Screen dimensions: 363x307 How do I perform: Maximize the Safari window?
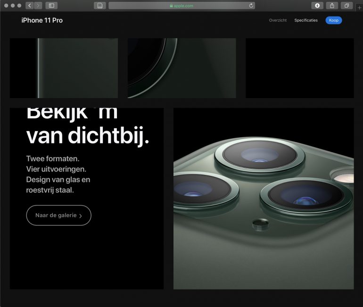[19, 6]
